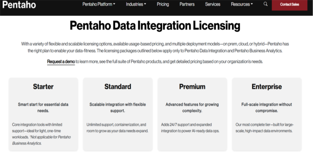Screen dimensions: 313x161
Task: Click 'Full-scale integration without compromise.' text
Action: click(267, 107)
